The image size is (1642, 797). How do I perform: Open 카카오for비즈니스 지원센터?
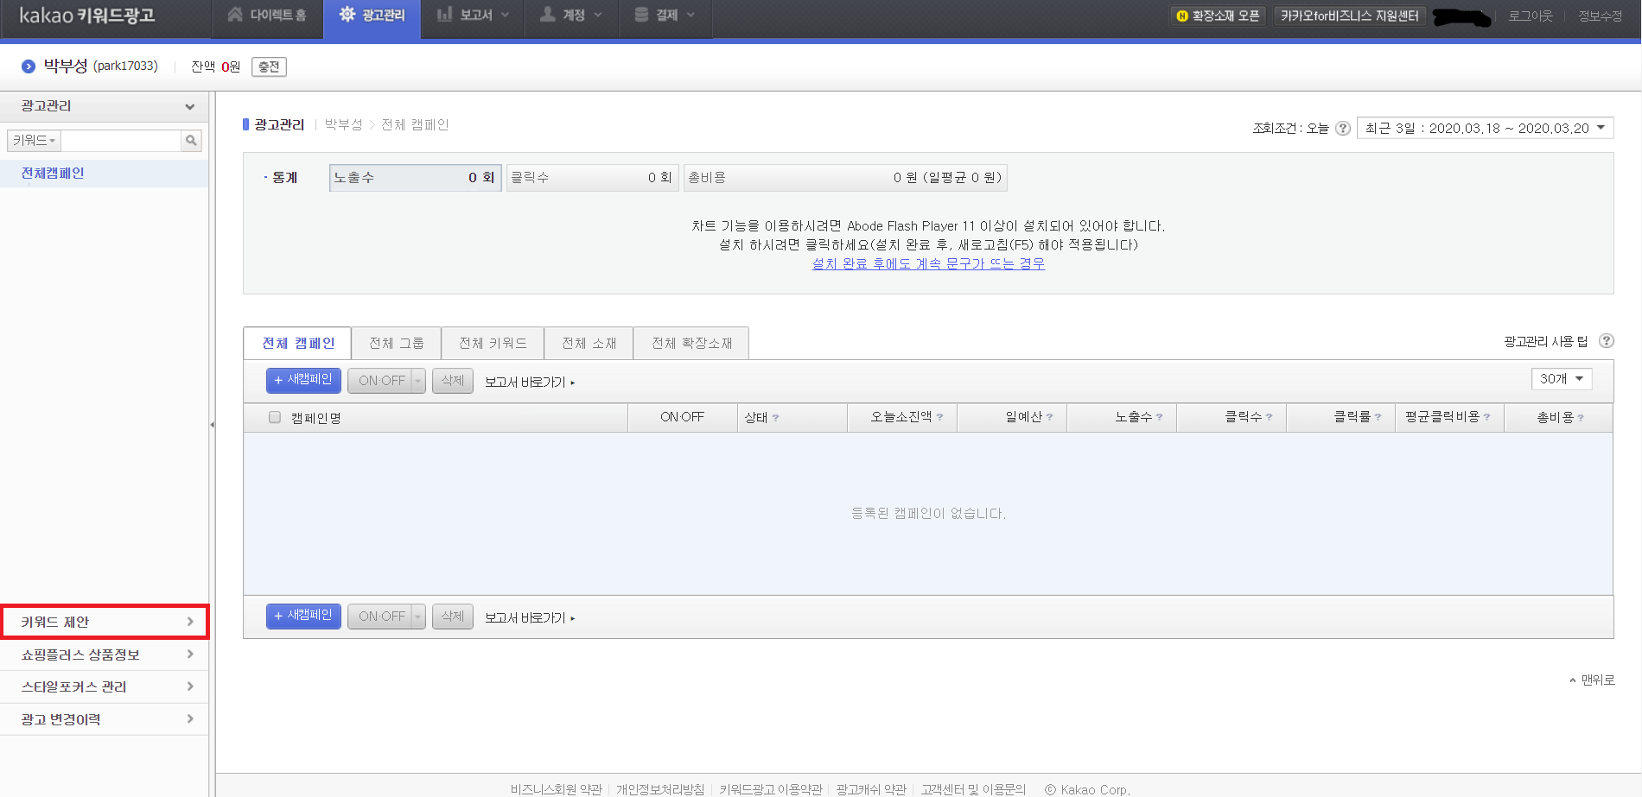coord(1349,16)
